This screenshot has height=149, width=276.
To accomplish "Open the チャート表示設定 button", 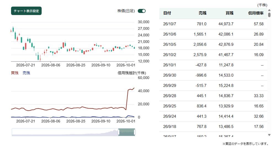I will (x=26, y=11).
